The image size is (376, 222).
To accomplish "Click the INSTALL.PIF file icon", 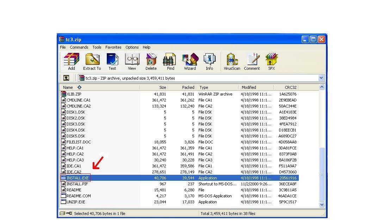I will pyautogui.click(x=63, y=184).
